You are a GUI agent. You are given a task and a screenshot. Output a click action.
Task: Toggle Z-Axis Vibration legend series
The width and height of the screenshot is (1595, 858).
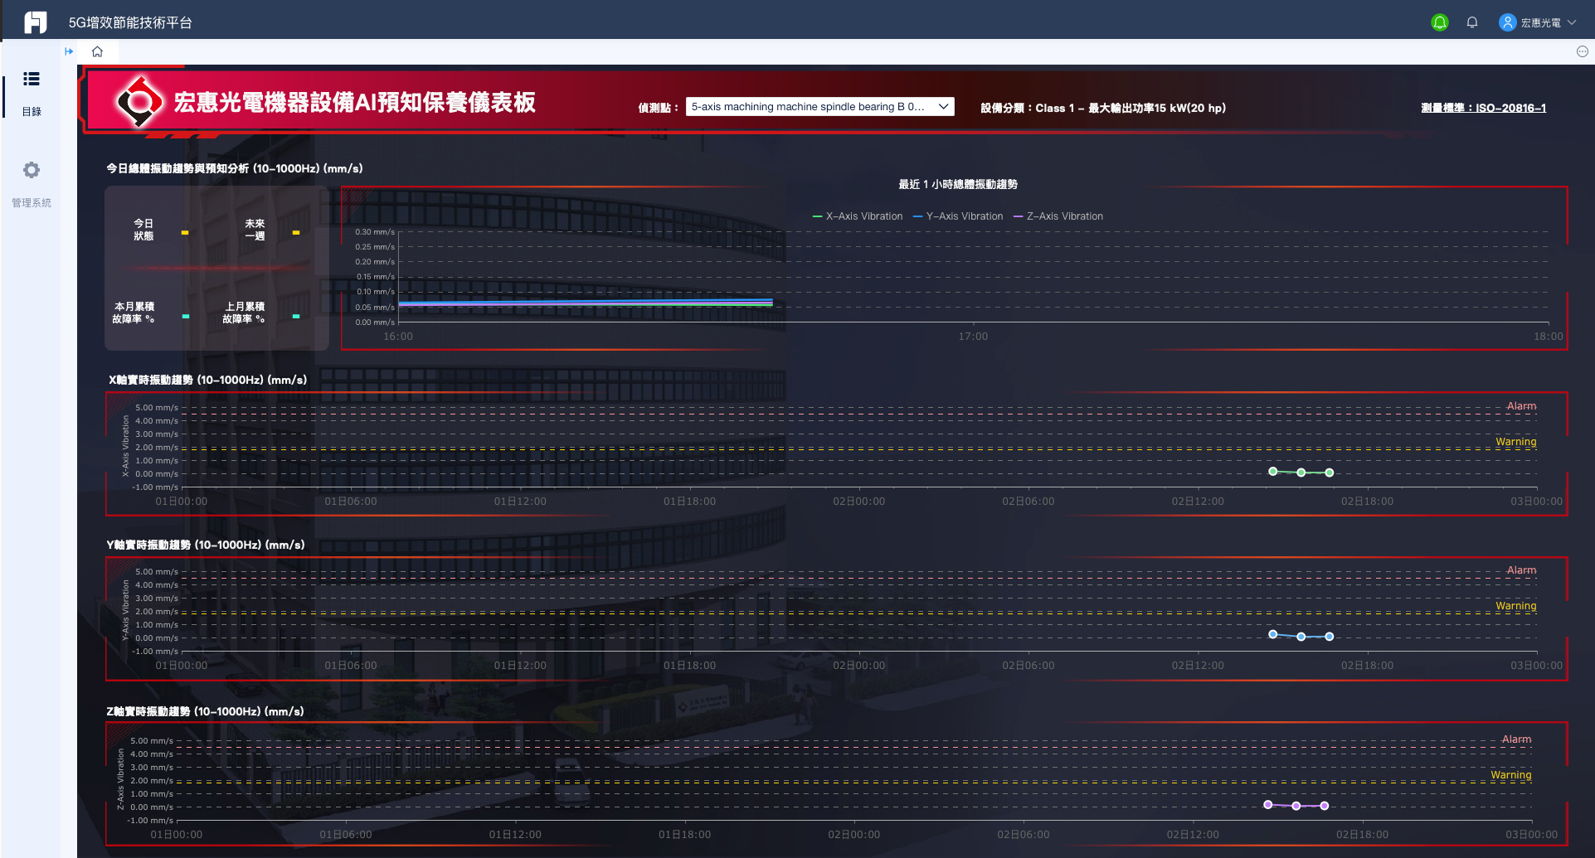[1058, 216]
